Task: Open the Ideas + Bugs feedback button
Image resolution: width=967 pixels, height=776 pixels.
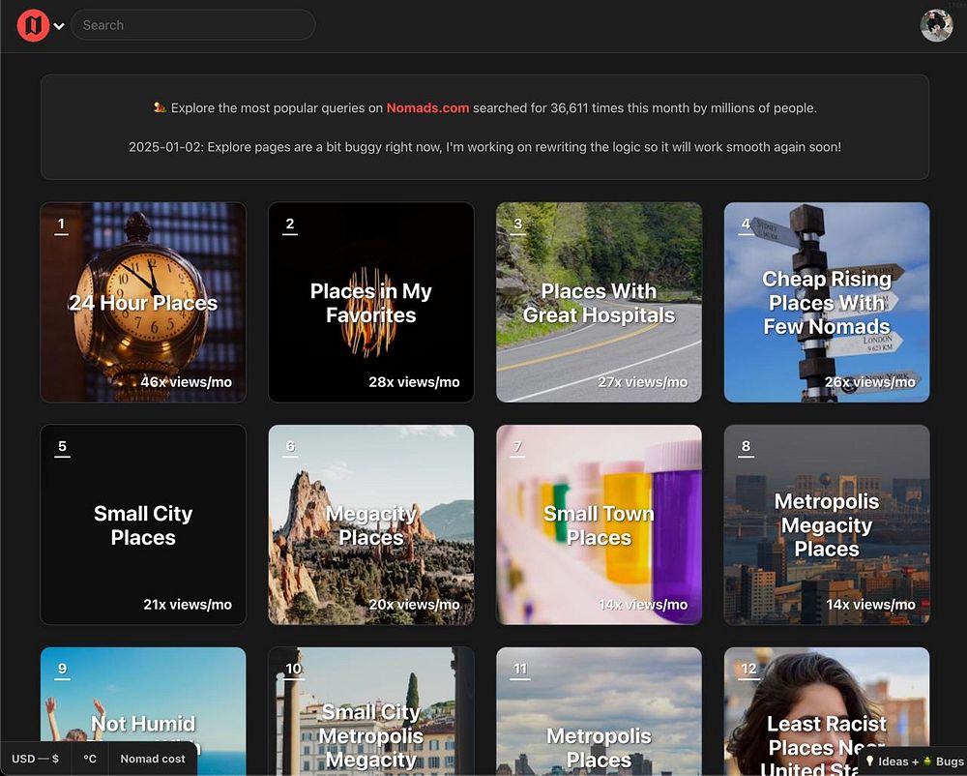Action: click(x=914, y=761)
